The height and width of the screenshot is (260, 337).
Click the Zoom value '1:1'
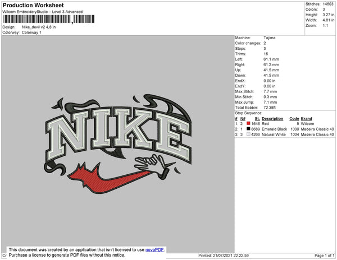[x=325, y=26]
